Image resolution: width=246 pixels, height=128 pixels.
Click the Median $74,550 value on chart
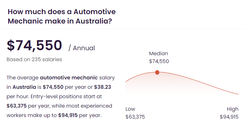[x=159, y=61]
